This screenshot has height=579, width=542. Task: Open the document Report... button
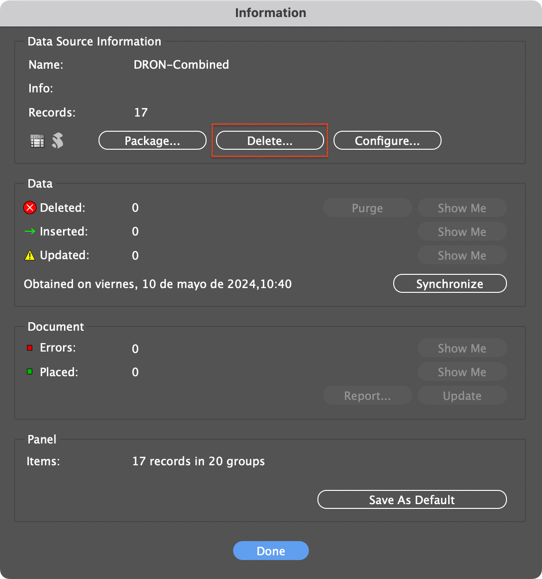pyautogui.click(x=367, y=396)
